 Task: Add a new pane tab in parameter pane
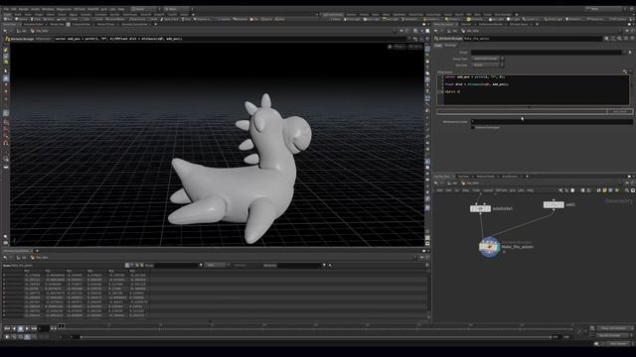tap(537, 24)
